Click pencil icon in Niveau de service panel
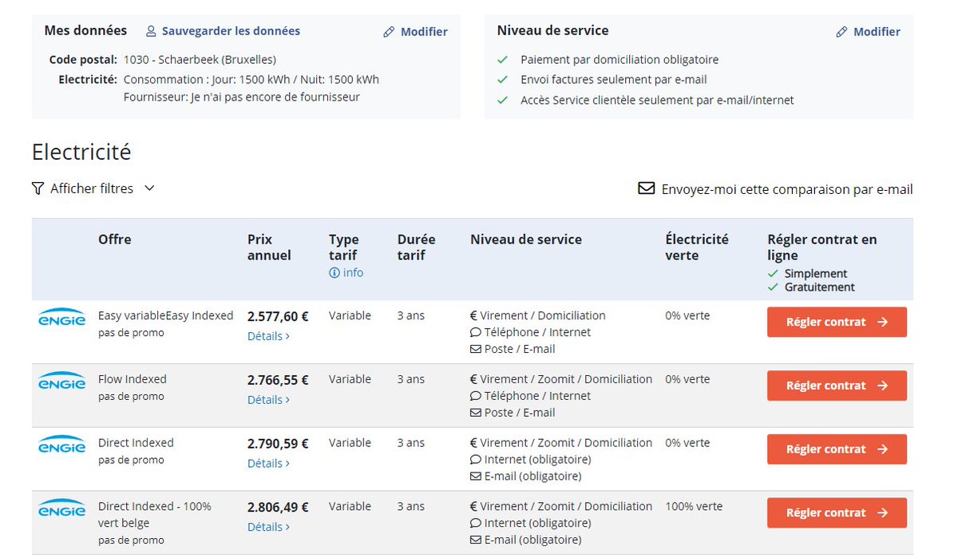The height and width of the screenshot is (558, 958). click(841, 32)
